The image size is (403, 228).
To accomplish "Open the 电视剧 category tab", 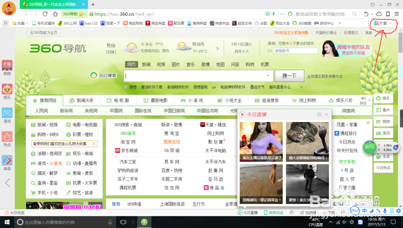I will pos(118,100).
